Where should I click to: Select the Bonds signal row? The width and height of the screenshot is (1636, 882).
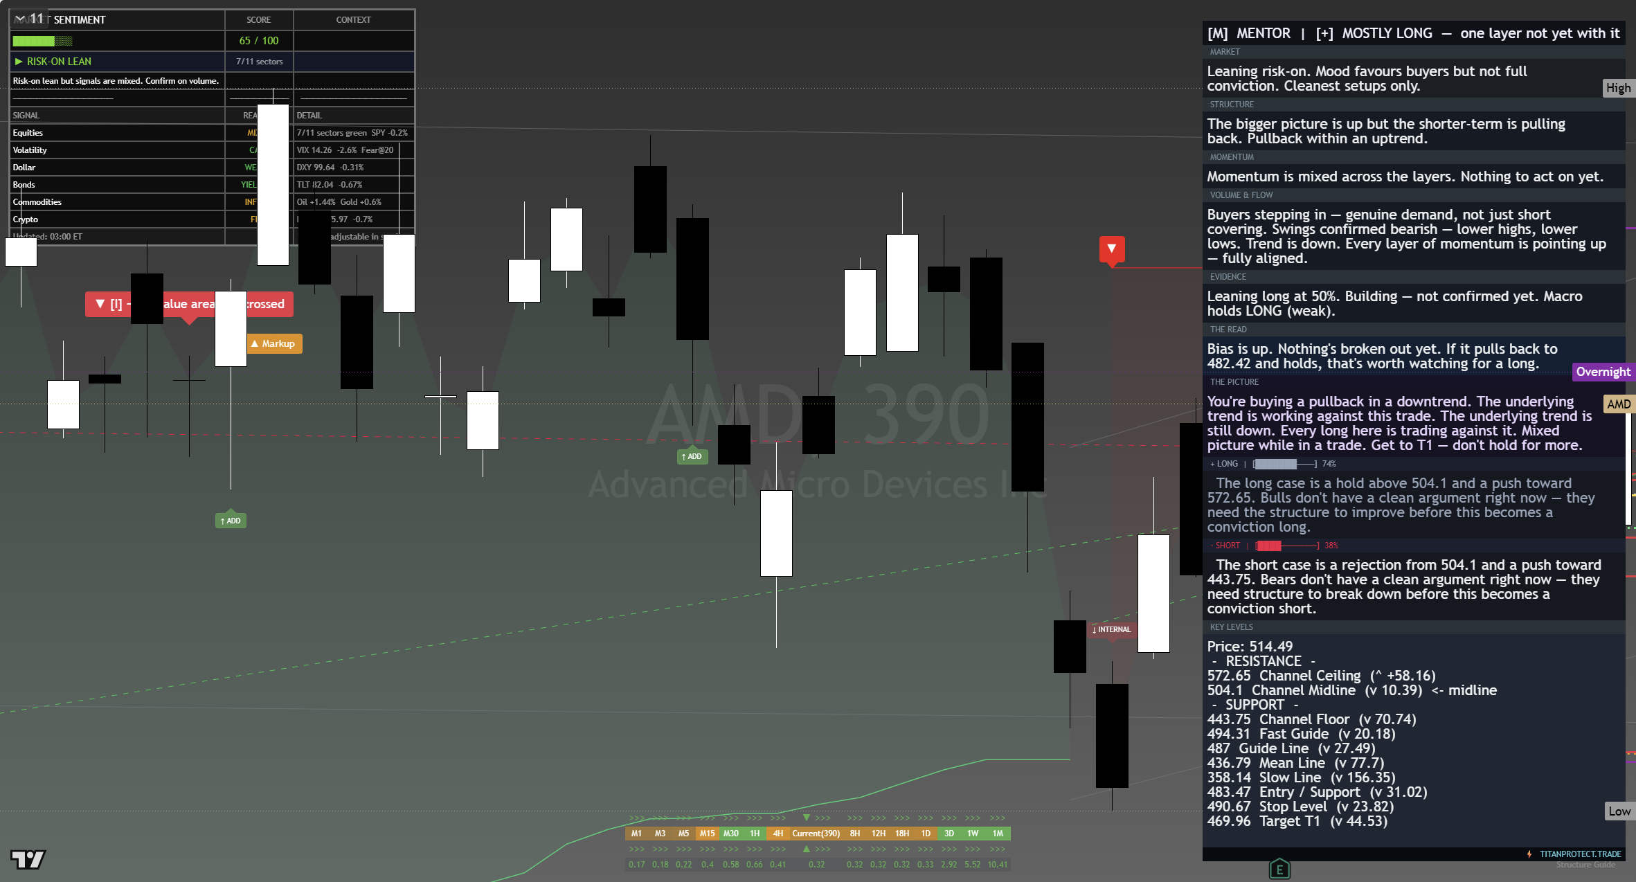tap(212, 185)
